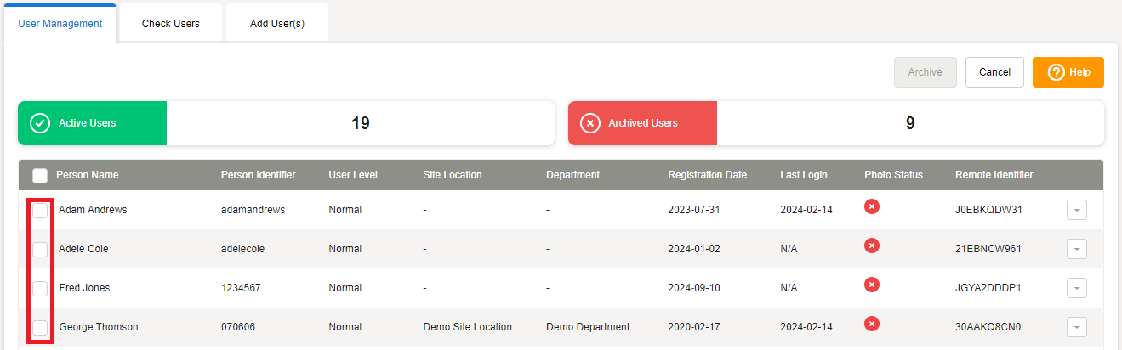Click Adele Cole's red photo status icon
This screenshot has width=1122, height=350.
point(871,246)
